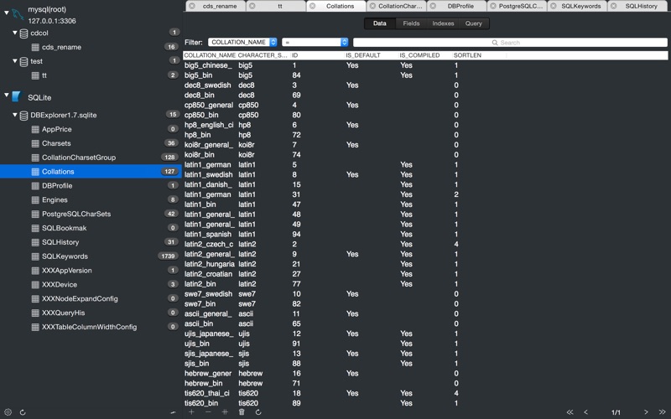Close the CollationChar... tab
This screenshot has height=419, width=671.
[372, 6]
